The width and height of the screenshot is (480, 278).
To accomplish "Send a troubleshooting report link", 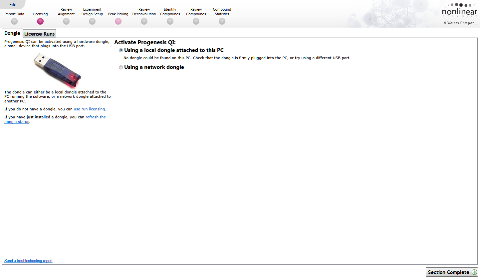I will pyautogui.click(x=28, y=261).
